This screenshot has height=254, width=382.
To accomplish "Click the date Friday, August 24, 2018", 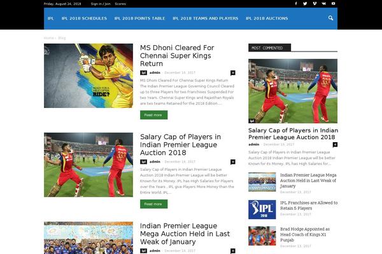I will coord(62,4).
